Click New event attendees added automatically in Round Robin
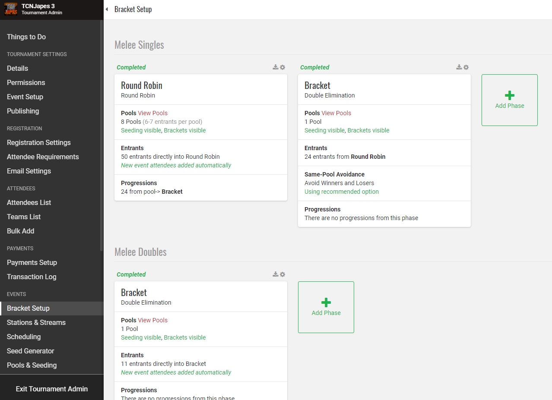Viewport: 552px width, 400px height. click(176, 165)
